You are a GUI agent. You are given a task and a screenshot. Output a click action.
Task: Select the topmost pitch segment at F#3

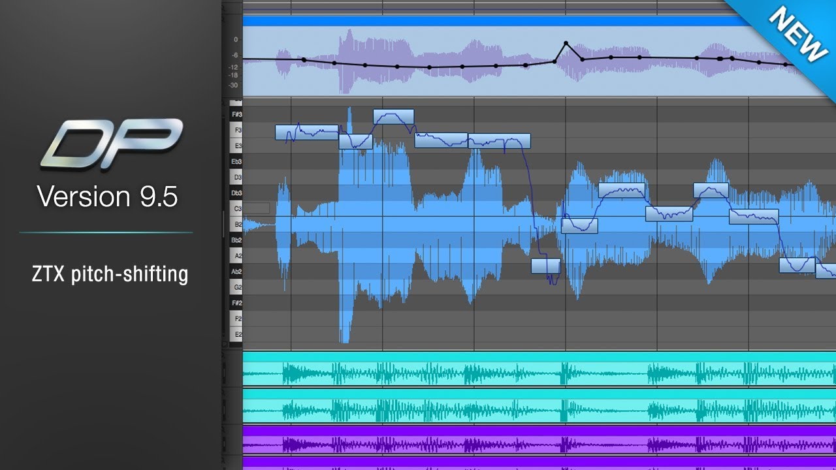(393, 117)
